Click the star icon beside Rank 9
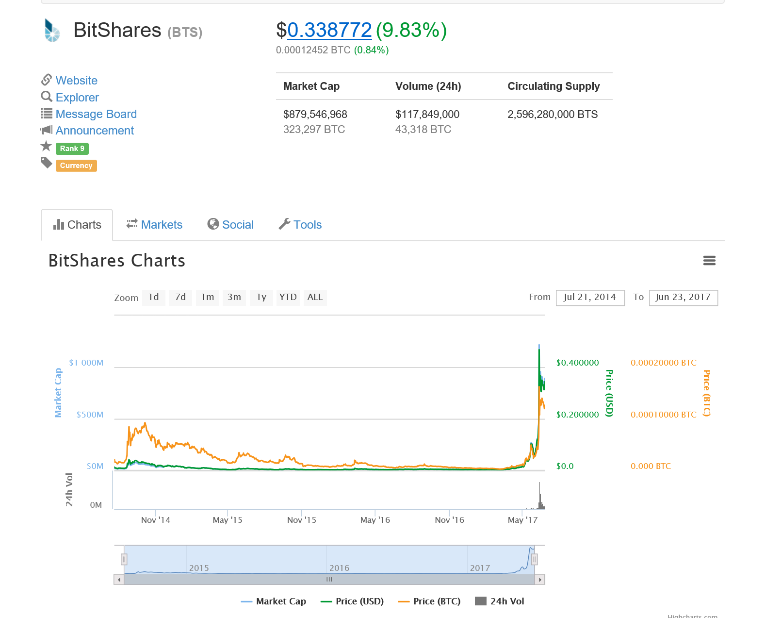This screenshot has width=765, height=618. 46,146
